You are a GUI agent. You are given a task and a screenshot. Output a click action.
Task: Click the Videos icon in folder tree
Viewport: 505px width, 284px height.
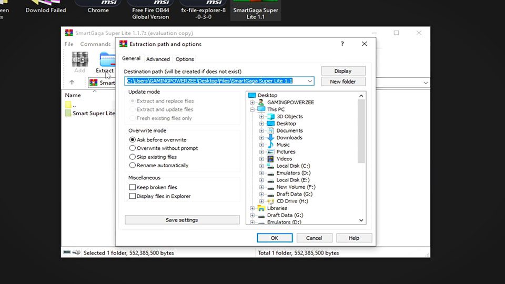click(x=271, y=159)
